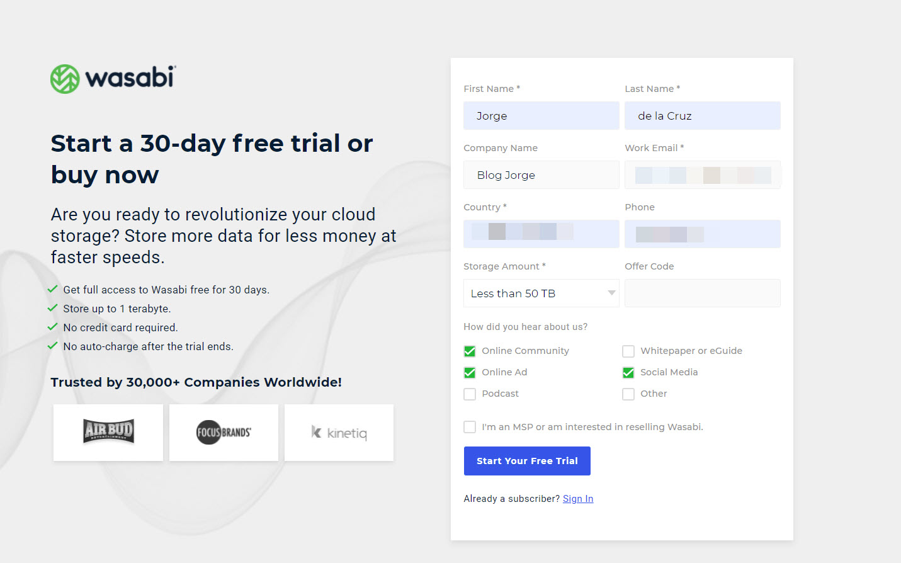Tick the MSP reselling Wasabi checkbox
Image resolution: width=901 pixels, height=563 pixels.
tap(470, 427)
